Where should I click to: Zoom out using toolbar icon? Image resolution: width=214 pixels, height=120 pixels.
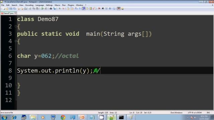click(63, 9)
